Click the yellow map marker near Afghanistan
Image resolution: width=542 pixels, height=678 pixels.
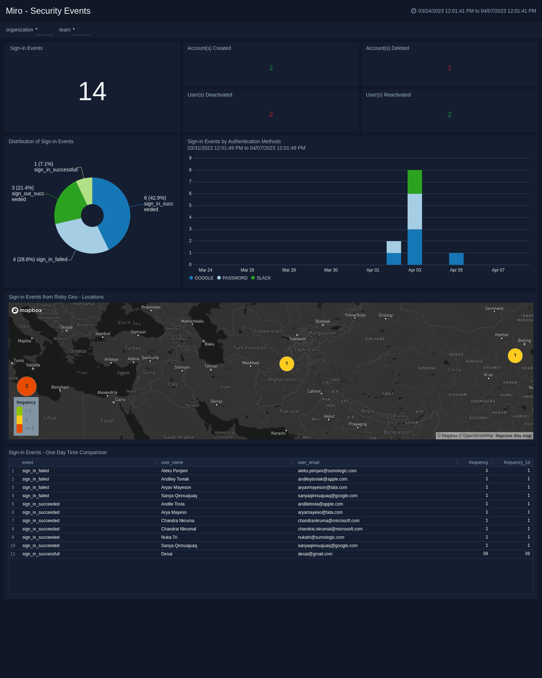[x=287, y=363]
